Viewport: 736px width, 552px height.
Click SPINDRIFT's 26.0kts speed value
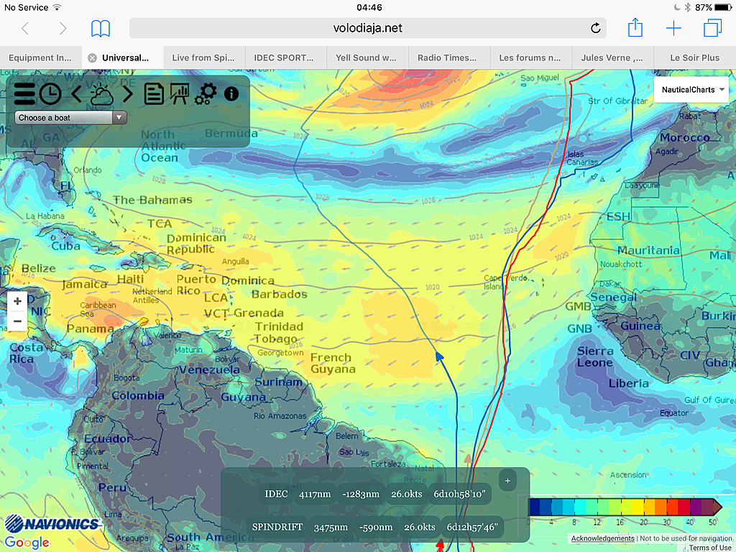(420, 527)
